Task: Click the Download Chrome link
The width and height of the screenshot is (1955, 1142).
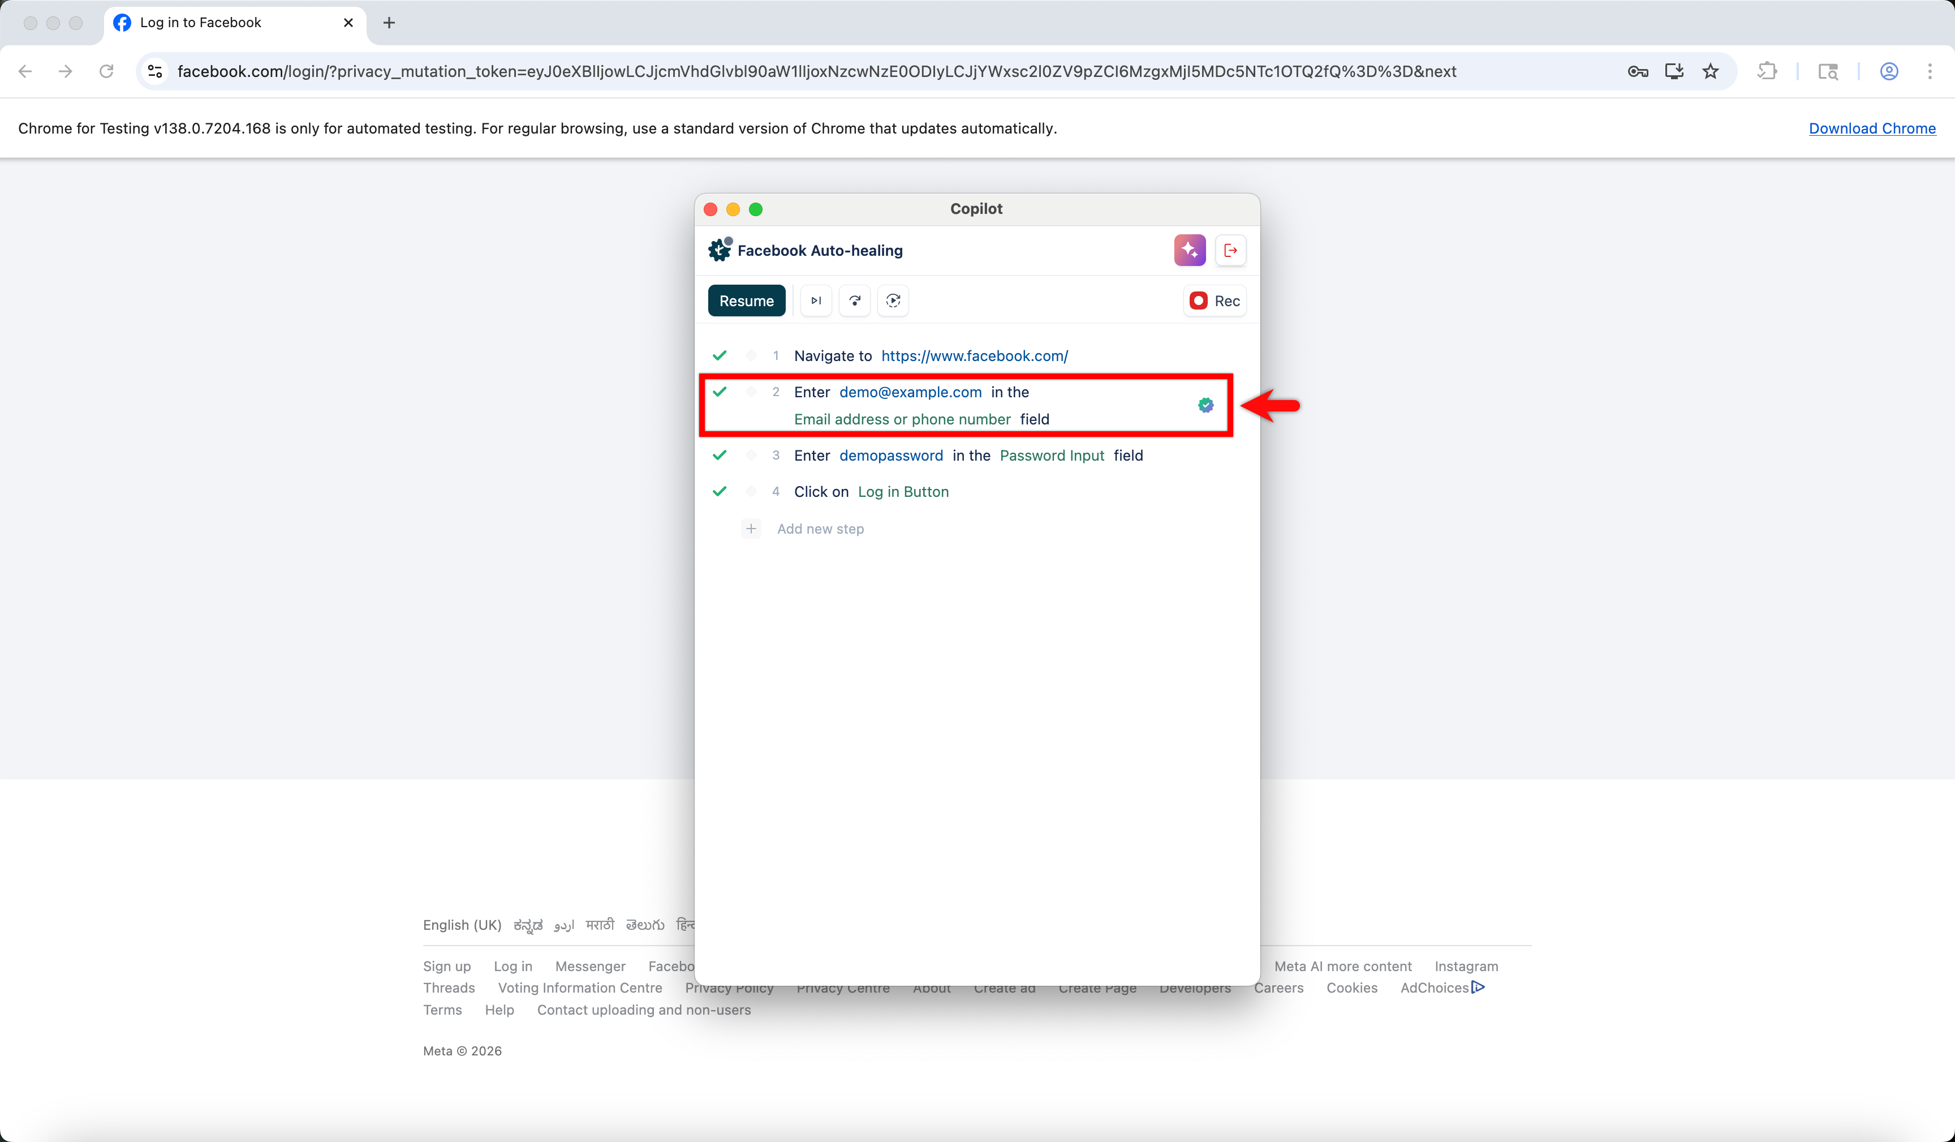Action: (x=1871, y=128)
